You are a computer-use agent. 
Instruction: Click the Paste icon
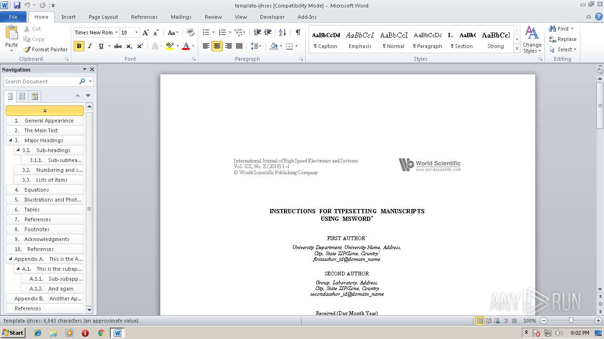(11, 33)
